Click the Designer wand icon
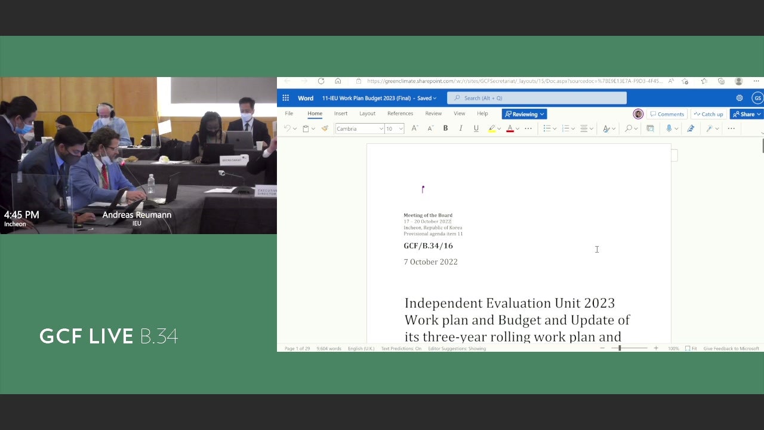This screenshot has width=764, height=430. [709, 128]
